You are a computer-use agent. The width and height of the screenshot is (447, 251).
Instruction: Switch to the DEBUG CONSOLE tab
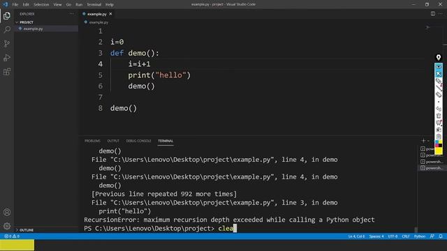coord(138,141)
